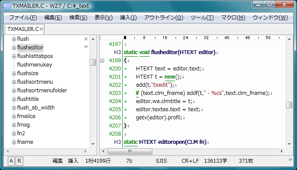
Task: Select flushmenukey in the outline tree
Action: [x=34, y=64]
